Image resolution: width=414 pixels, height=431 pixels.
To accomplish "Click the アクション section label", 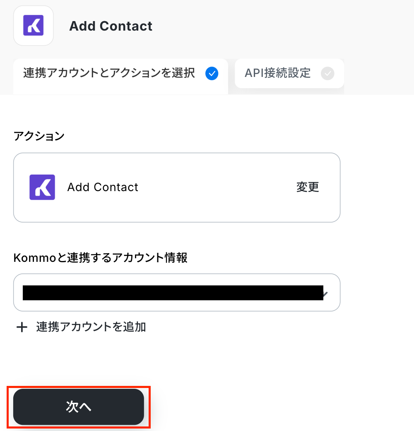I will (39, 136).
